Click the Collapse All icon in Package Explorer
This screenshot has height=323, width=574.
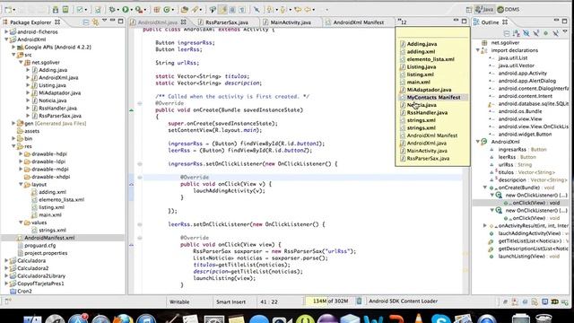pos(86,22)
